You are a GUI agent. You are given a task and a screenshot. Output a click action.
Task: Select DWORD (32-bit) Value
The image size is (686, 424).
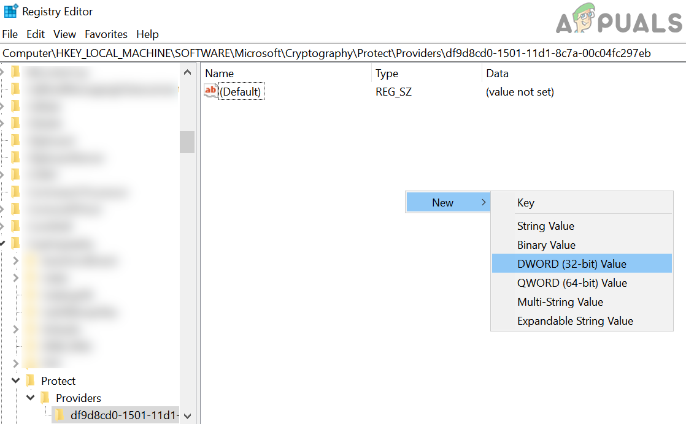[582, 263]
